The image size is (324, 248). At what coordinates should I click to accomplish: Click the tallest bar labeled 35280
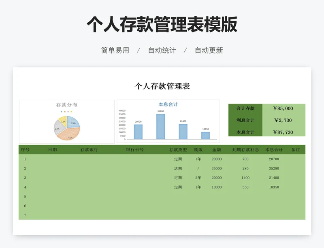tap(160, 127)
